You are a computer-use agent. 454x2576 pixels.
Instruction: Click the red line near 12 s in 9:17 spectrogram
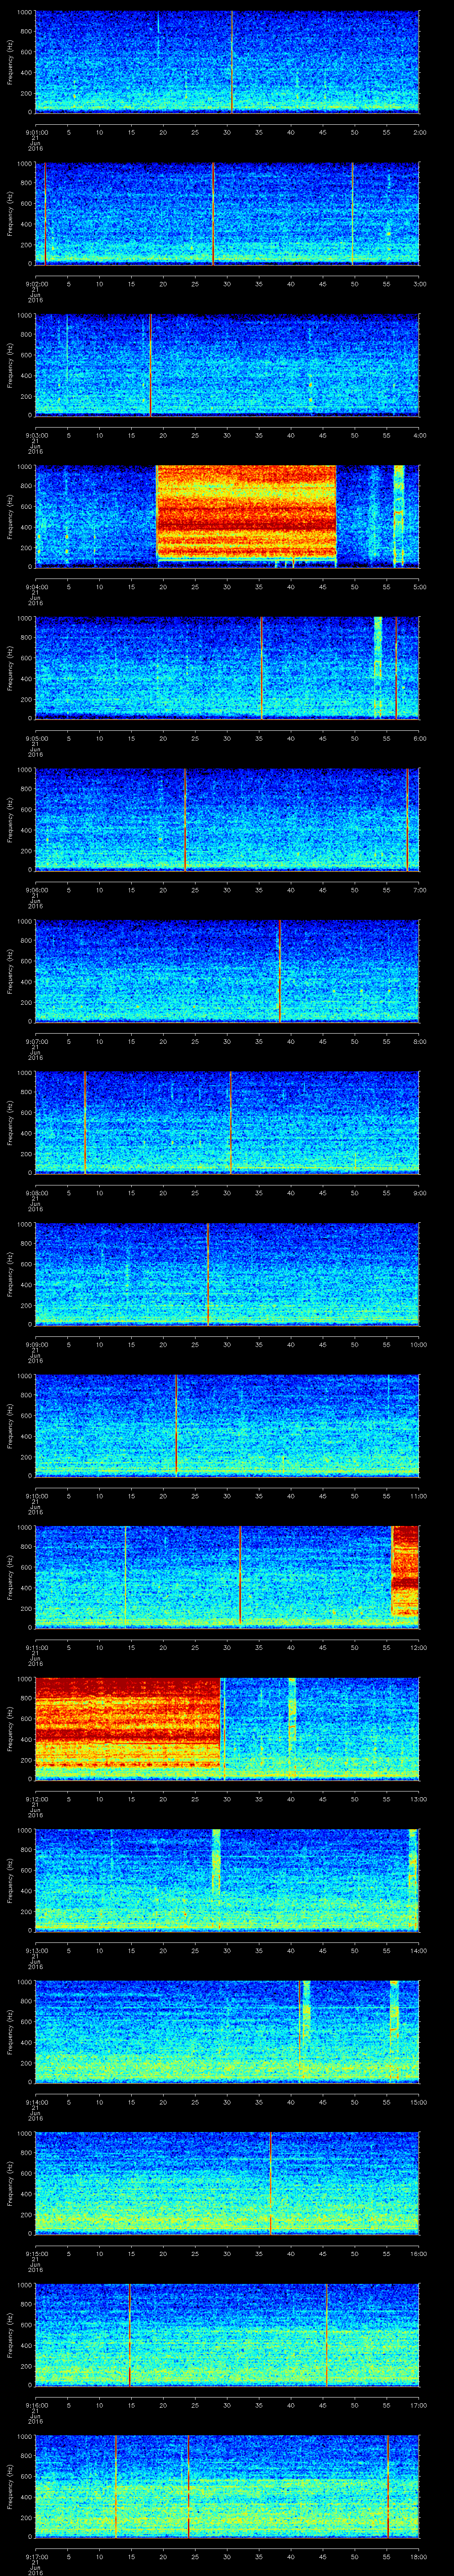[116, 2485]
